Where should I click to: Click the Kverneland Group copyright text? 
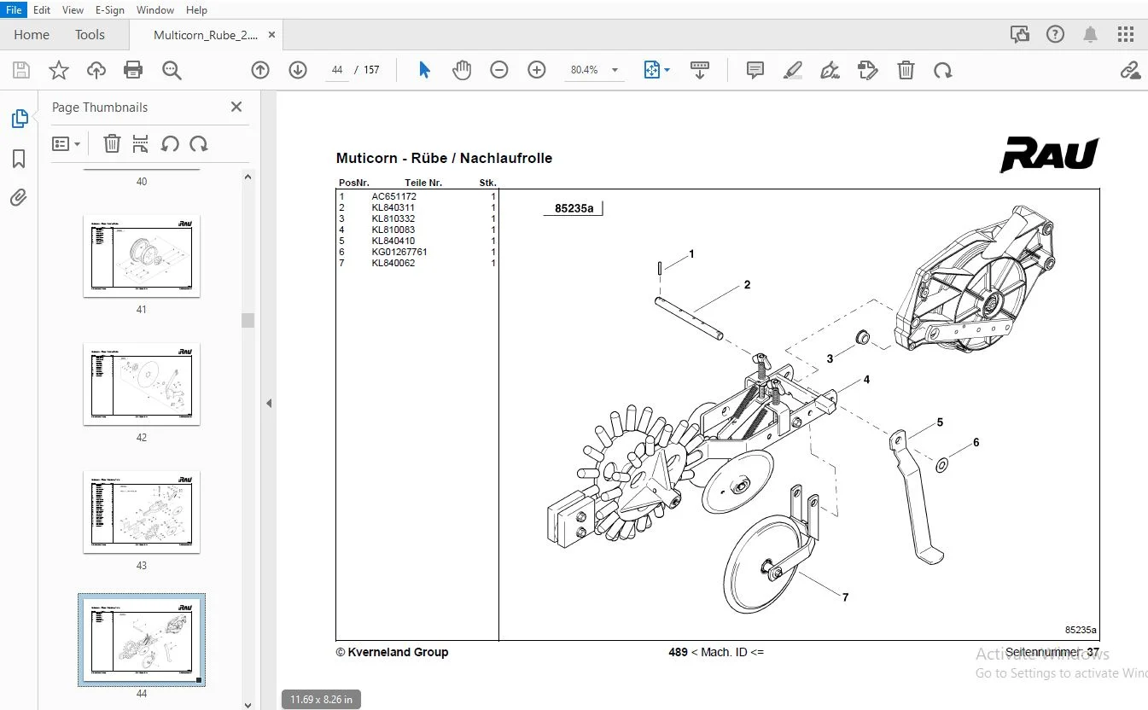point(392,652)
